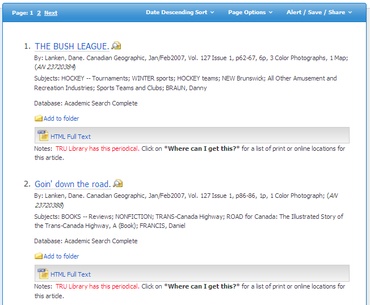Click 'Where can I get this?' text in second result

pyautogui.click(x=202, y=286)
